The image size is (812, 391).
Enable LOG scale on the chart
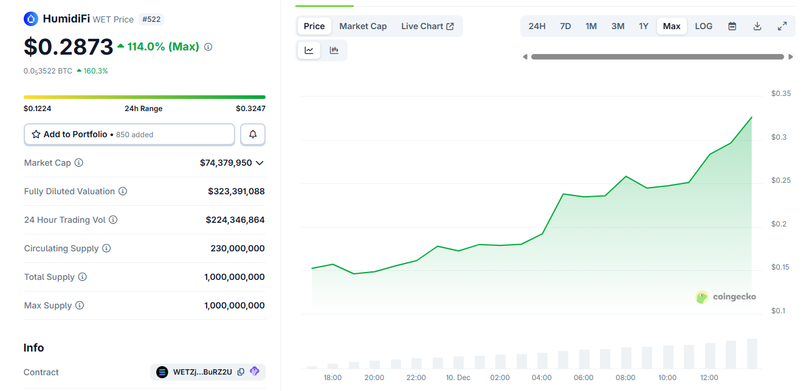click(x=703, y=26)
